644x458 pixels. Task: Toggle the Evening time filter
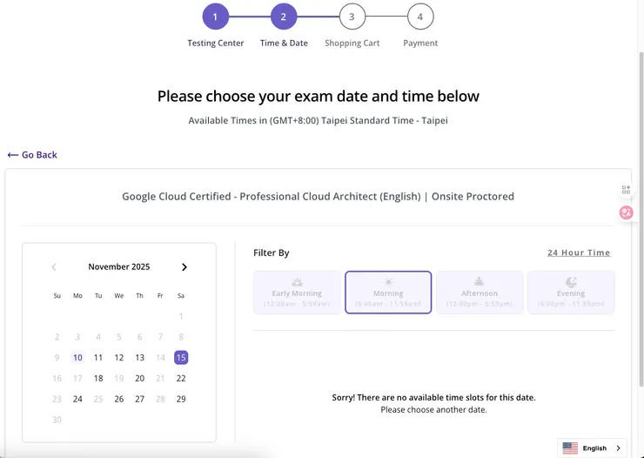[x=571, y=293]
